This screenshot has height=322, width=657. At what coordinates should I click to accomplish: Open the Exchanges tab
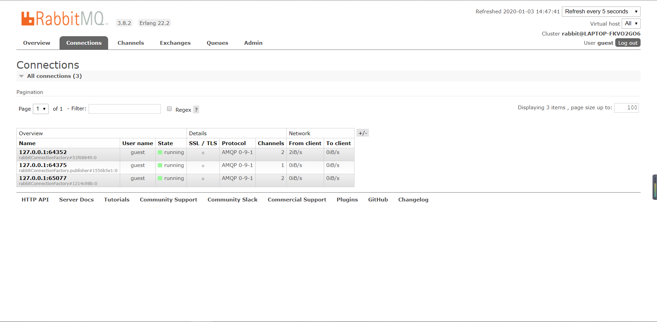point(175,43)
